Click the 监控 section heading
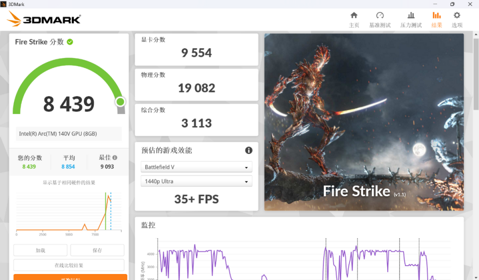 click(148, 225)
